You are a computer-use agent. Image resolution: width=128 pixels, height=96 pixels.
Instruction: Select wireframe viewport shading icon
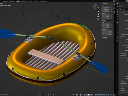click(x=87, y=95)
